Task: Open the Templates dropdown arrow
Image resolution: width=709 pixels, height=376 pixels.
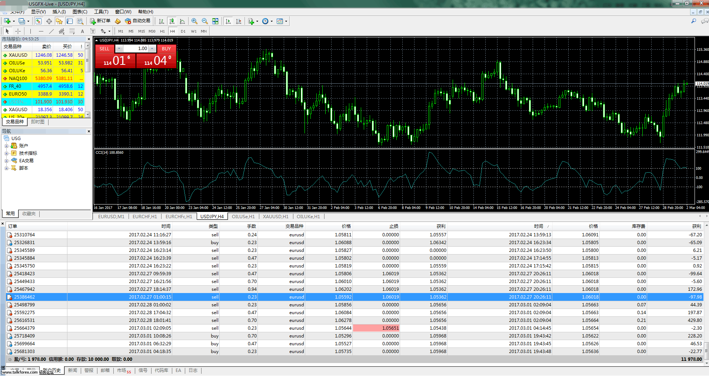Action: 286,21
